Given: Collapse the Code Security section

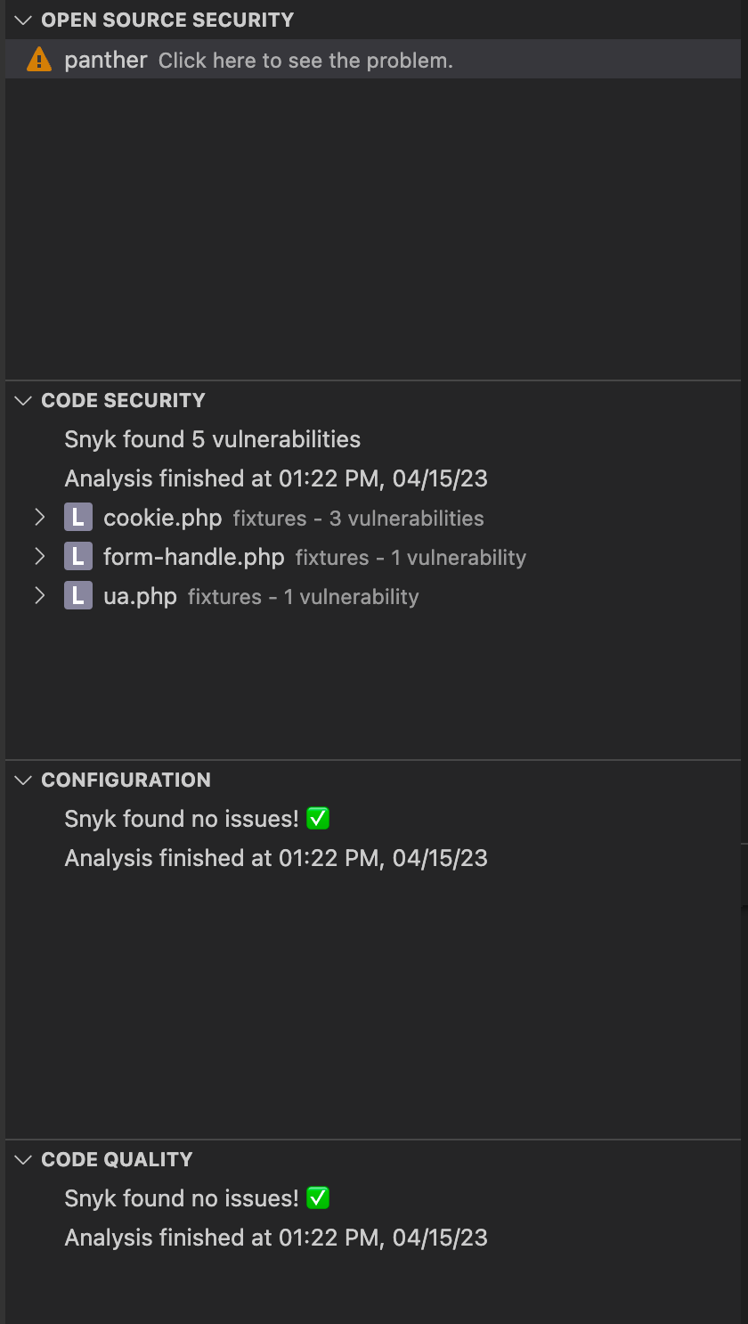Looking at the screenshot, I should 22,400.
